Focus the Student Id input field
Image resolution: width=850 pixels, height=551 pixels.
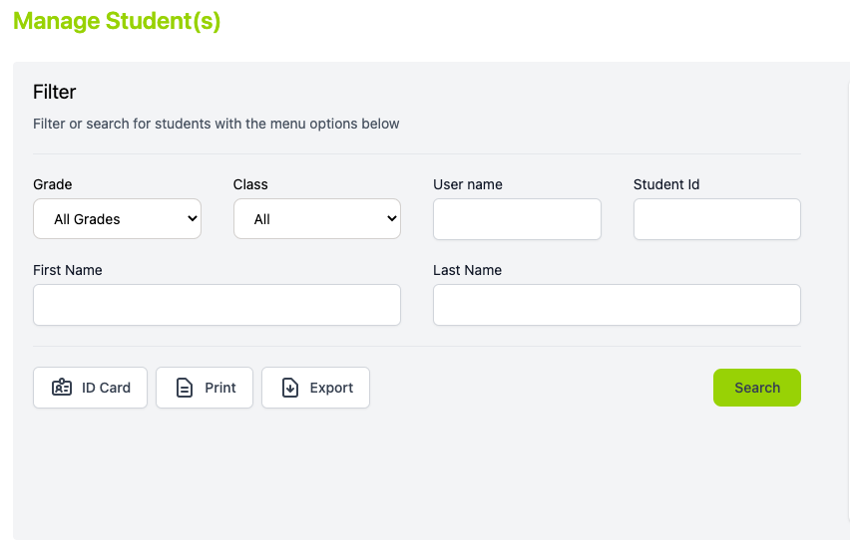(717, 219)
